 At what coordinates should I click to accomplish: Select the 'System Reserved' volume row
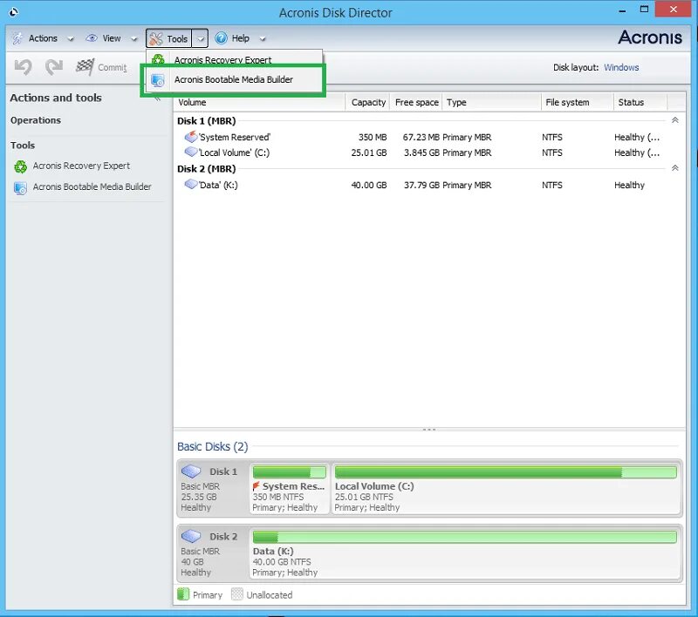pyautogui.click(x=423, y=137)
